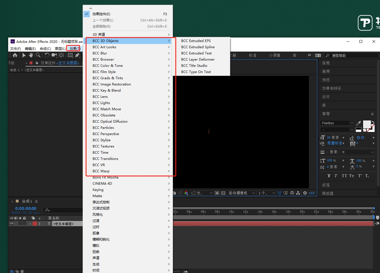Click the timeline layer search field
Image resolution: width=380 pixels, height=273 pixels.
pos(63,210)
